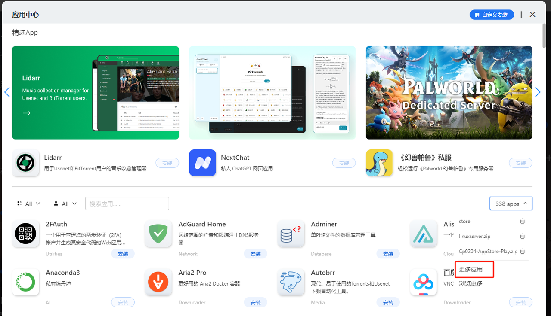551x316 pixels.
Task: Open the Aria2 Pro app icon
Action: (158, 282)
